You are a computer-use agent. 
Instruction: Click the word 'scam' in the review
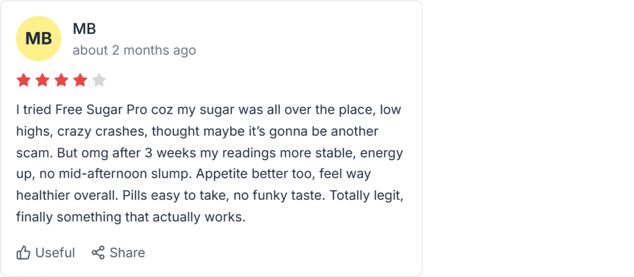pyautogui.click(x=35, y=153)
